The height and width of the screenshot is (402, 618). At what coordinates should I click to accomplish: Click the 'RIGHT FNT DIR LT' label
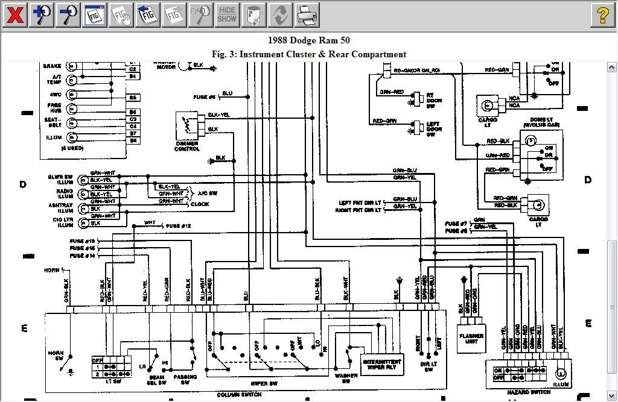[x=358, y=210]
